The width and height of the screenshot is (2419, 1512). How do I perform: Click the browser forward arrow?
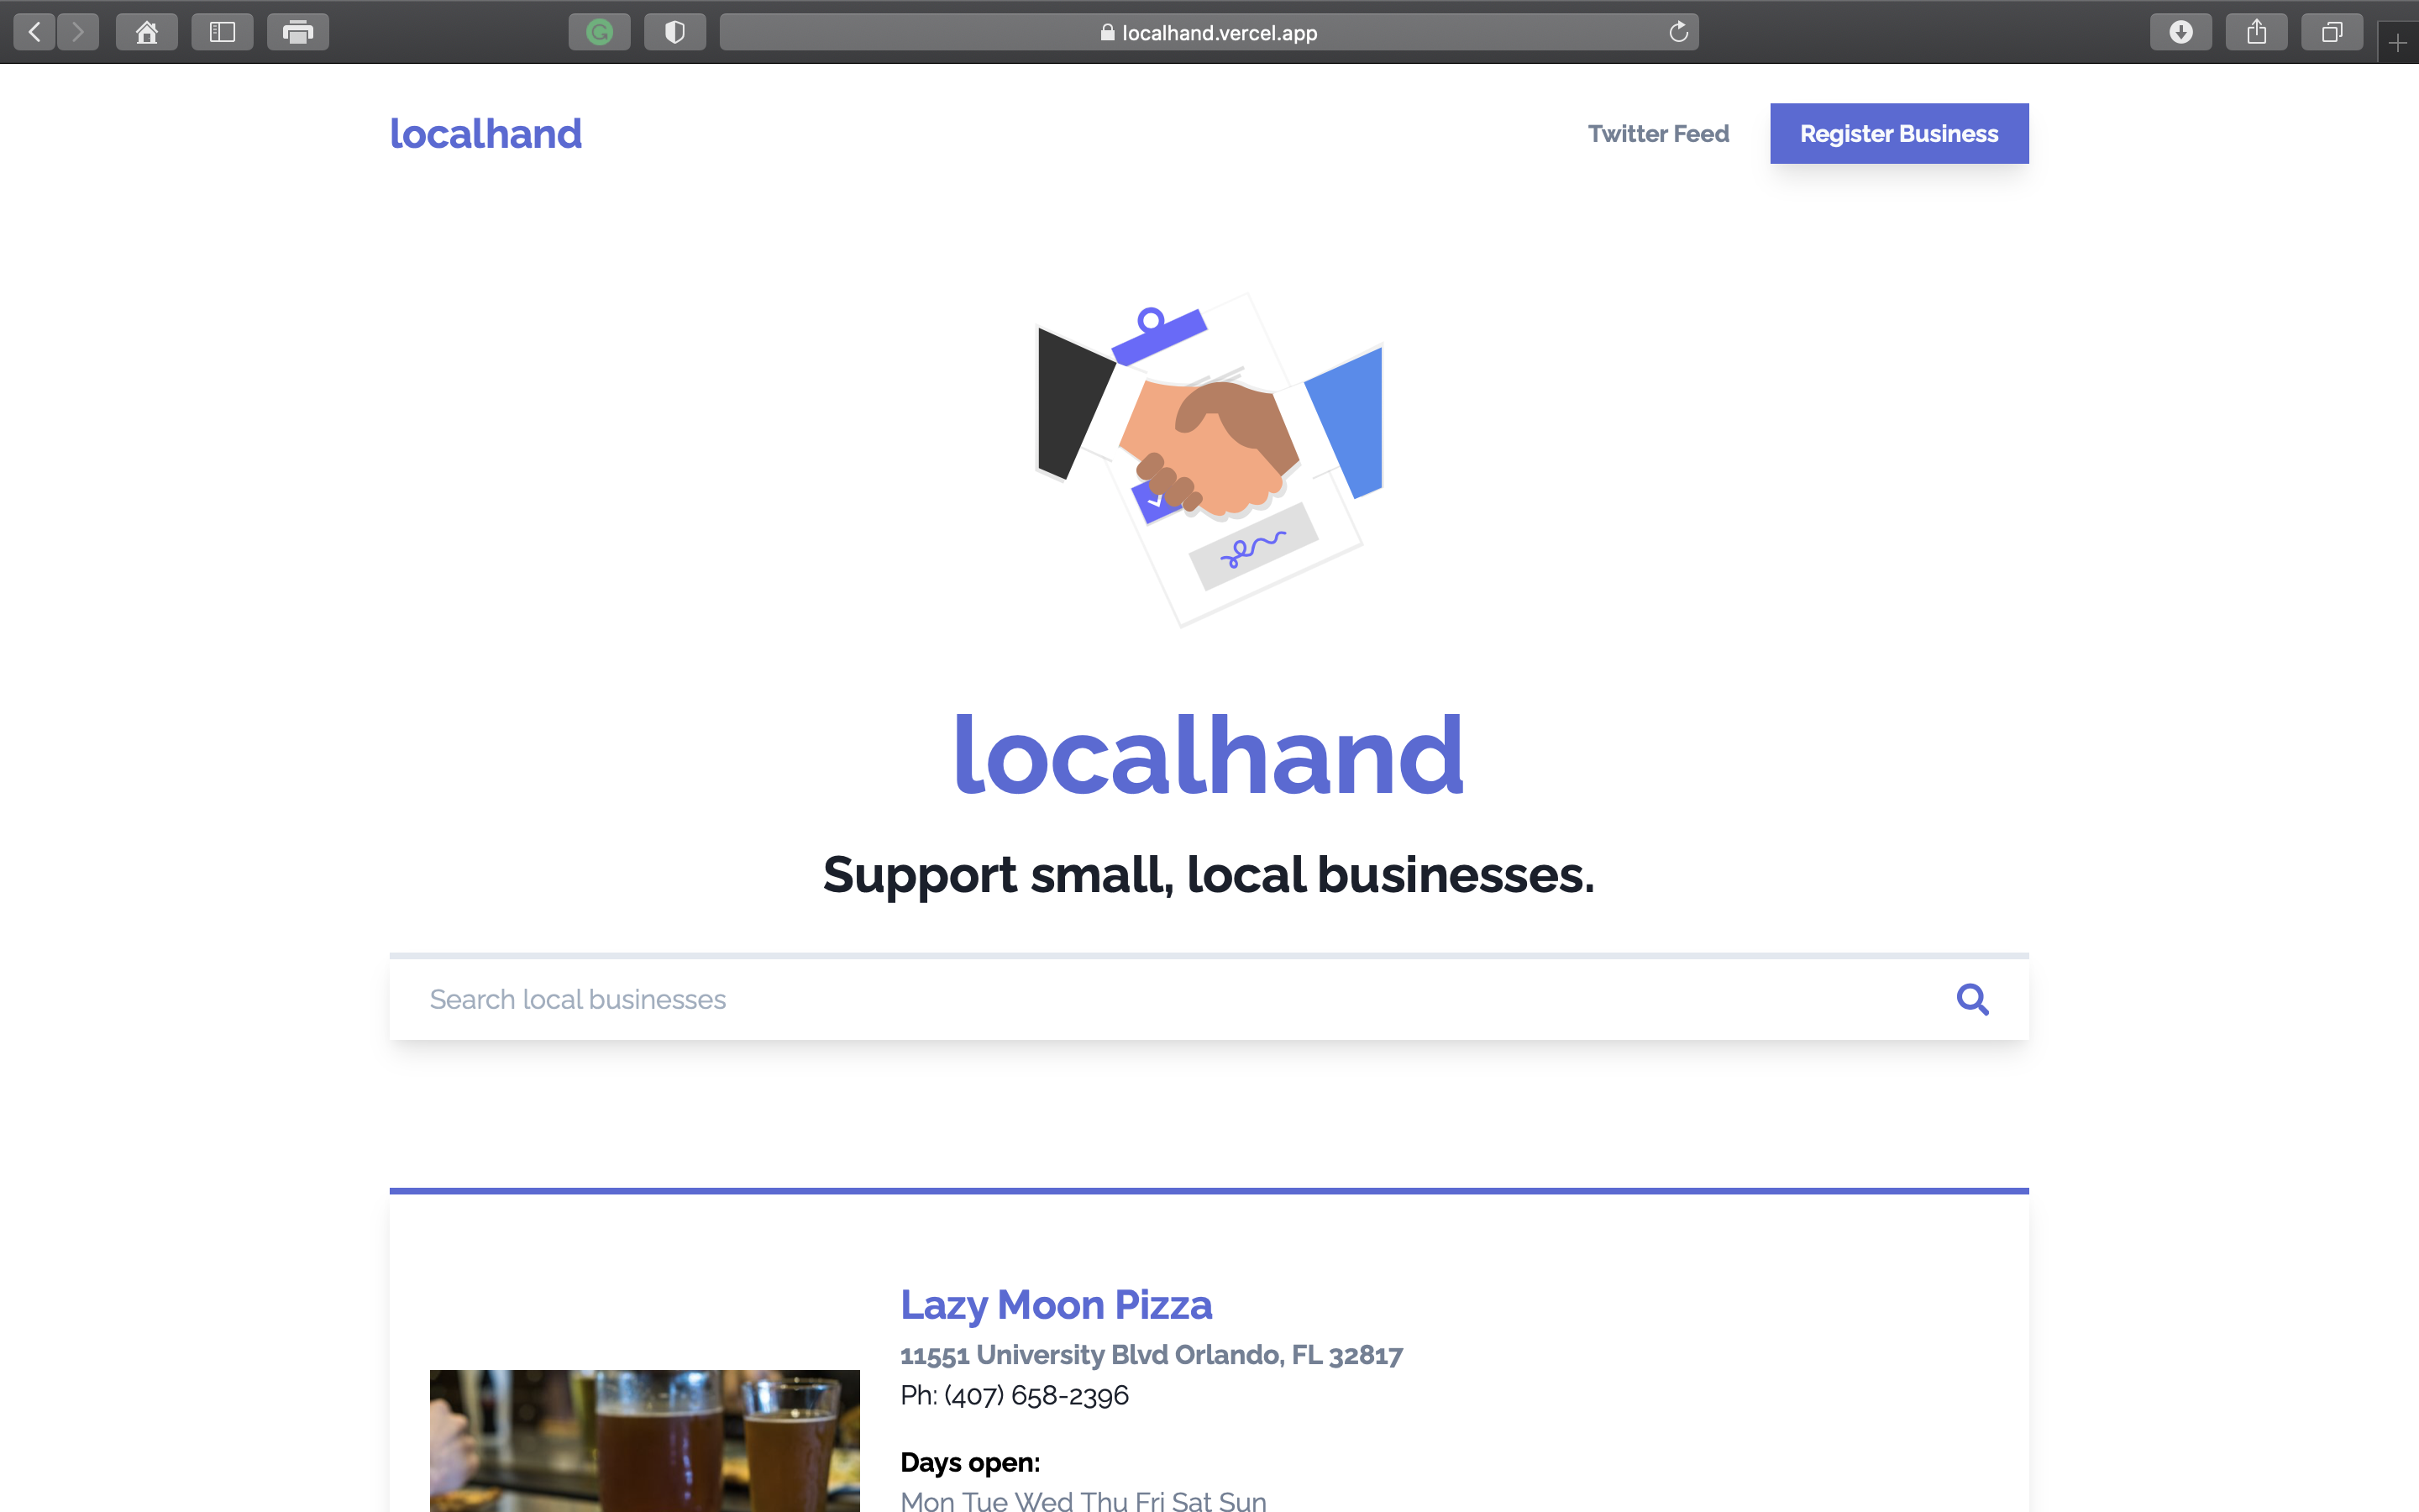(78, 32)
